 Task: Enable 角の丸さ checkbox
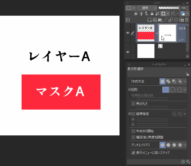click(x=133, y=104)
